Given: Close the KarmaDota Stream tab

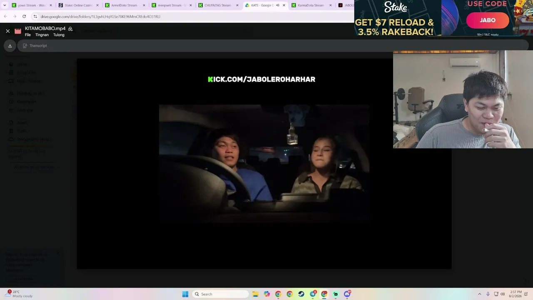Looking at the screenshot, I should tap(331, 5).
